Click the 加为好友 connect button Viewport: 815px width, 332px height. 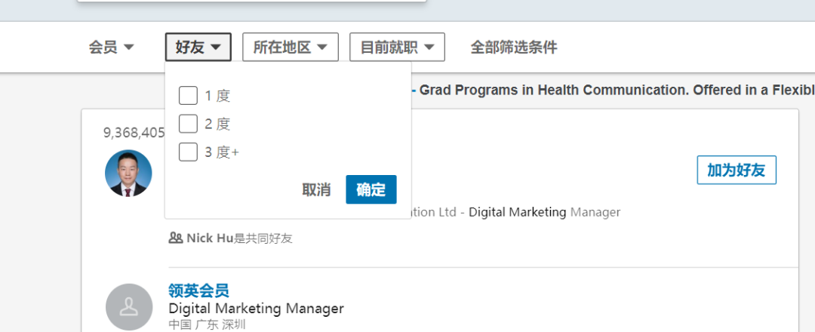[x=736, y=171]
